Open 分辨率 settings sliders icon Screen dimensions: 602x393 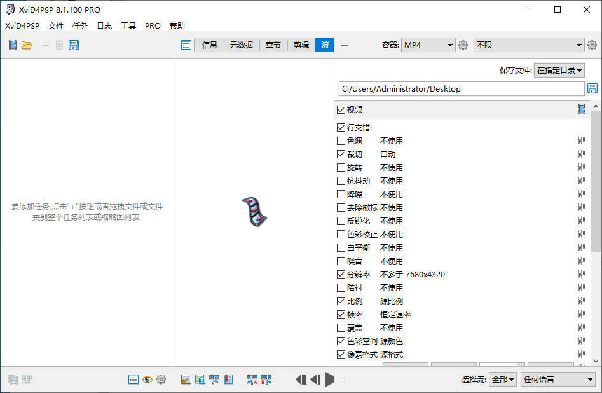click(581, 274)
